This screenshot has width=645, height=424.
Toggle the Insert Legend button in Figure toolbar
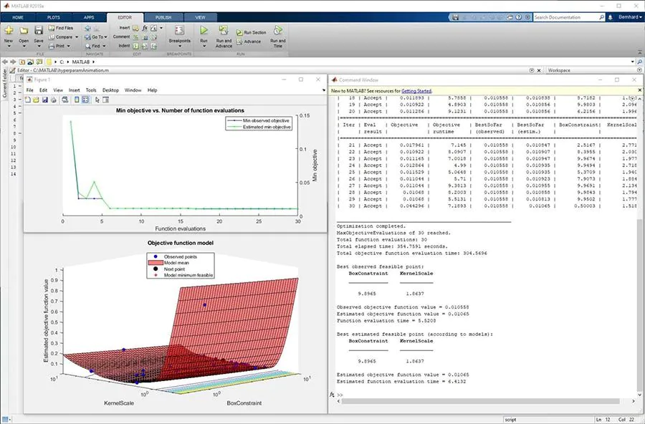pyautogui.click(x=85, y=100)
